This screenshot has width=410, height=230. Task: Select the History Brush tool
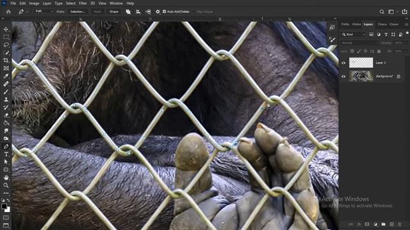click(x=6, y=107)
